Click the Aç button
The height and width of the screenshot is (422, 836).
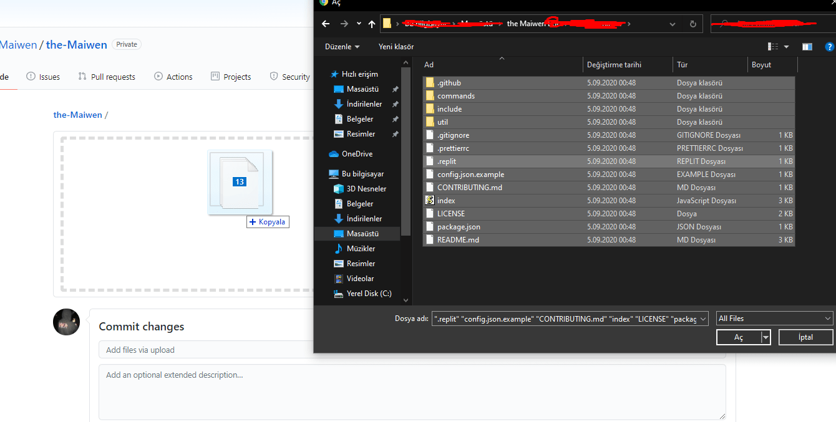(x=739, y=337)
